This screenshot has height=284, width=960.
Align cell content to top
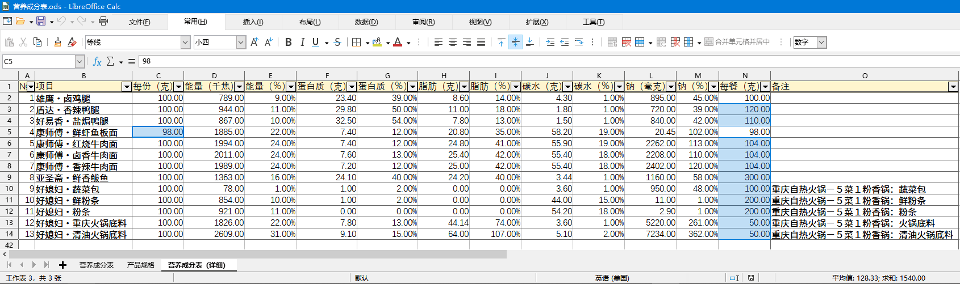click(x=501, y=42)
